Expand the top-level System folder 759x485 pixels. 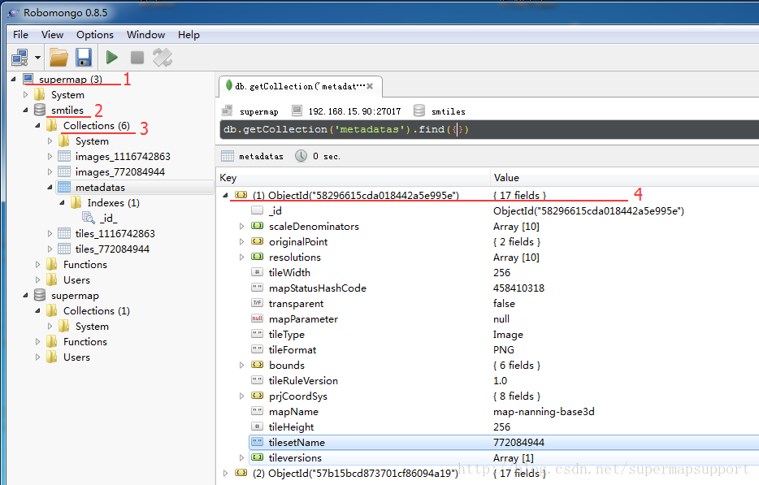click(x=26, y=94)
